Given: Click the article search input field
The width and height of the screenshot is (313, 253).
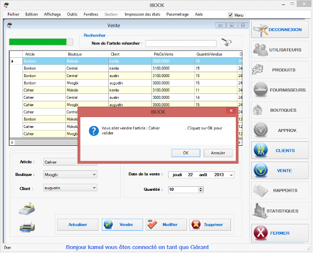Looking at the screenshot, I should [180, 43].
